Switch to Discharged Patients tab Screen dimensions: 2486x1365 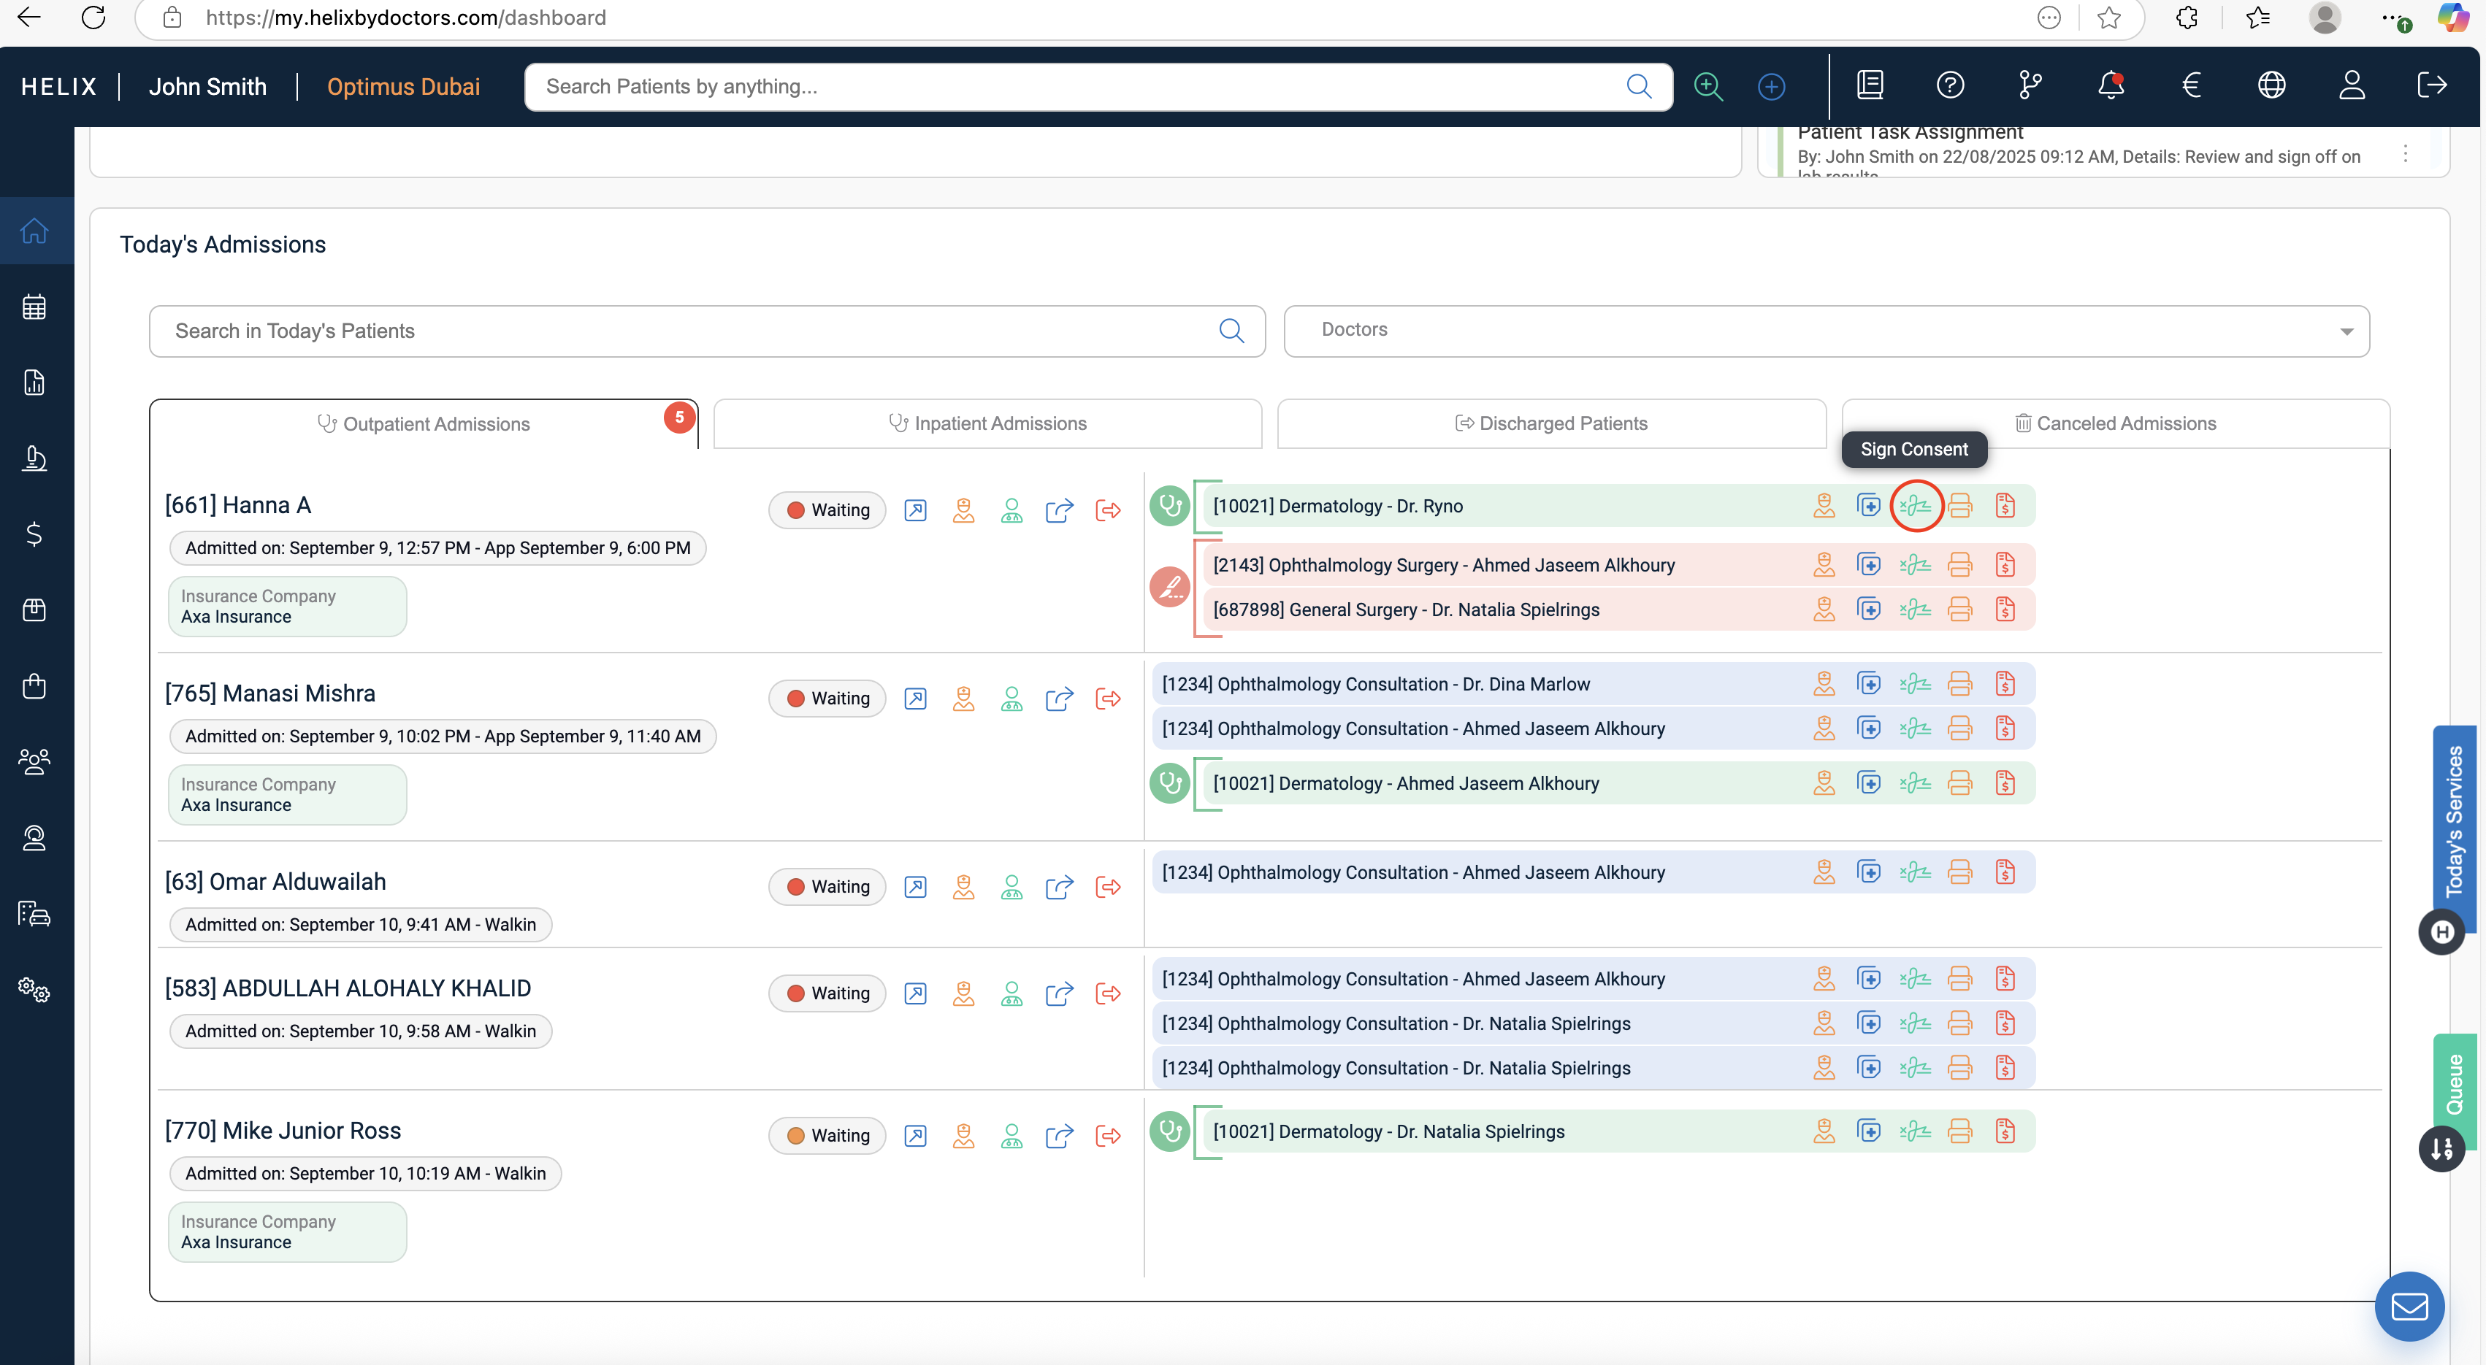pos(1551,423)
